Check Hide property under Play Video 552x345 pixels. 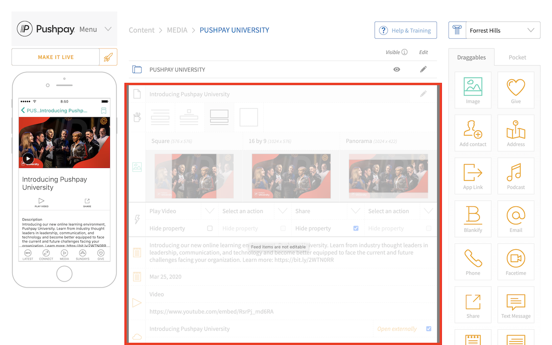click(x=210, y=229)
